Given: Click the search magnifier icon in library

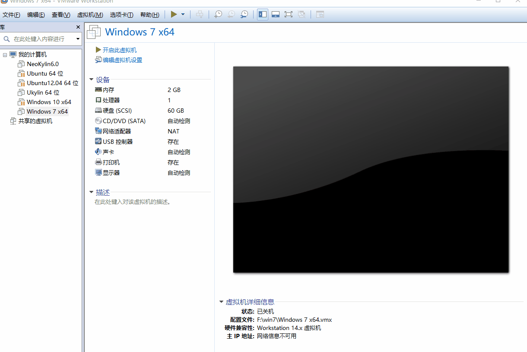Looking at the screenshot, I should [6, 39].
